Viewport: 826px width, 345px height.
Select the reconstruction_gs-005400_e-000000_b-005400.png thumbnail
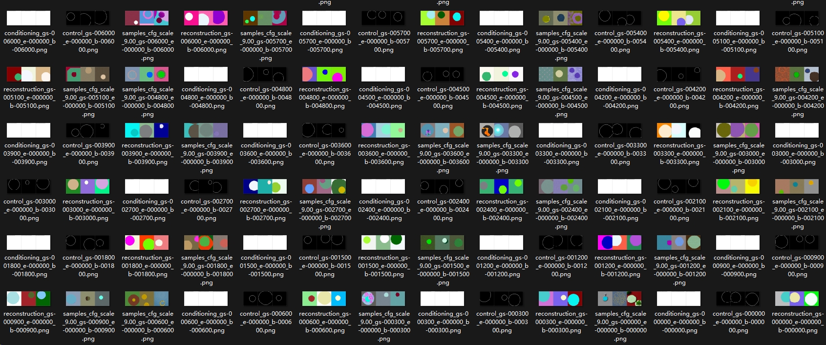pyautogui.click(x=679, y=18)
